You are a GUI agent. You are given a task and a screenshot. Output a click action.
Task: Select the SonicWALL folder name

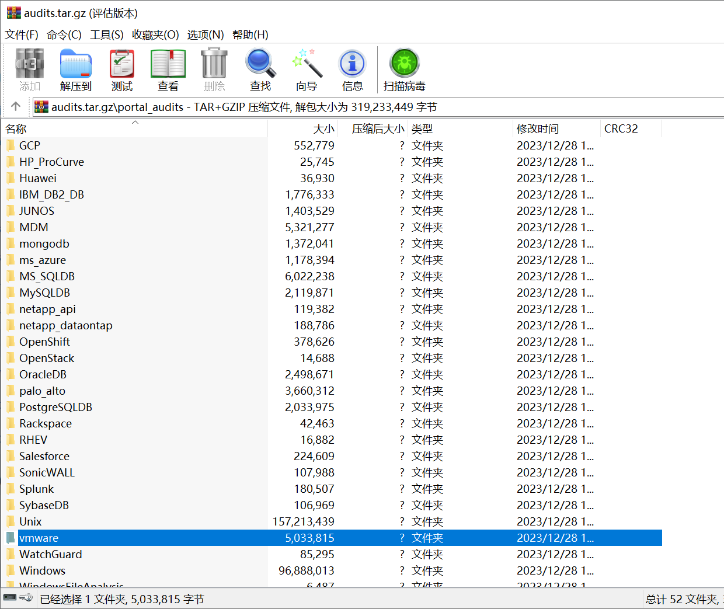point(47,472)
